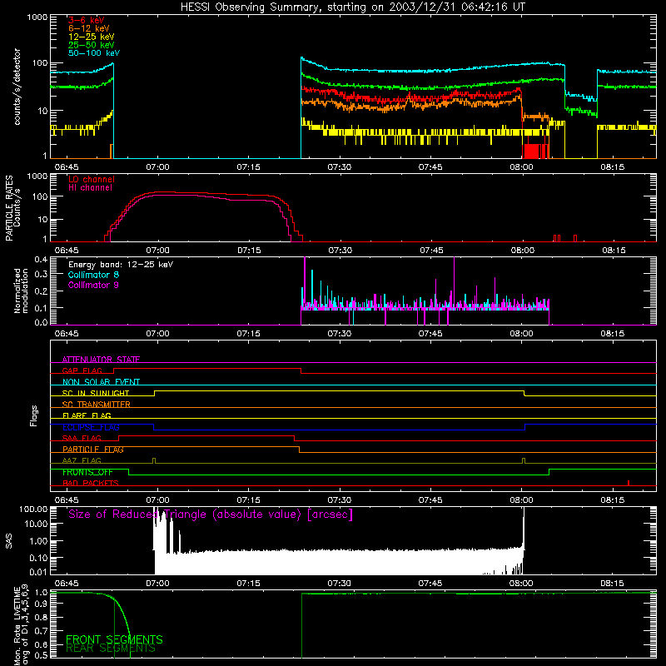Click the SAA_FLAG label
Image resolution: width=666 pixels, height=666 pixels.
tap(82, 438)
